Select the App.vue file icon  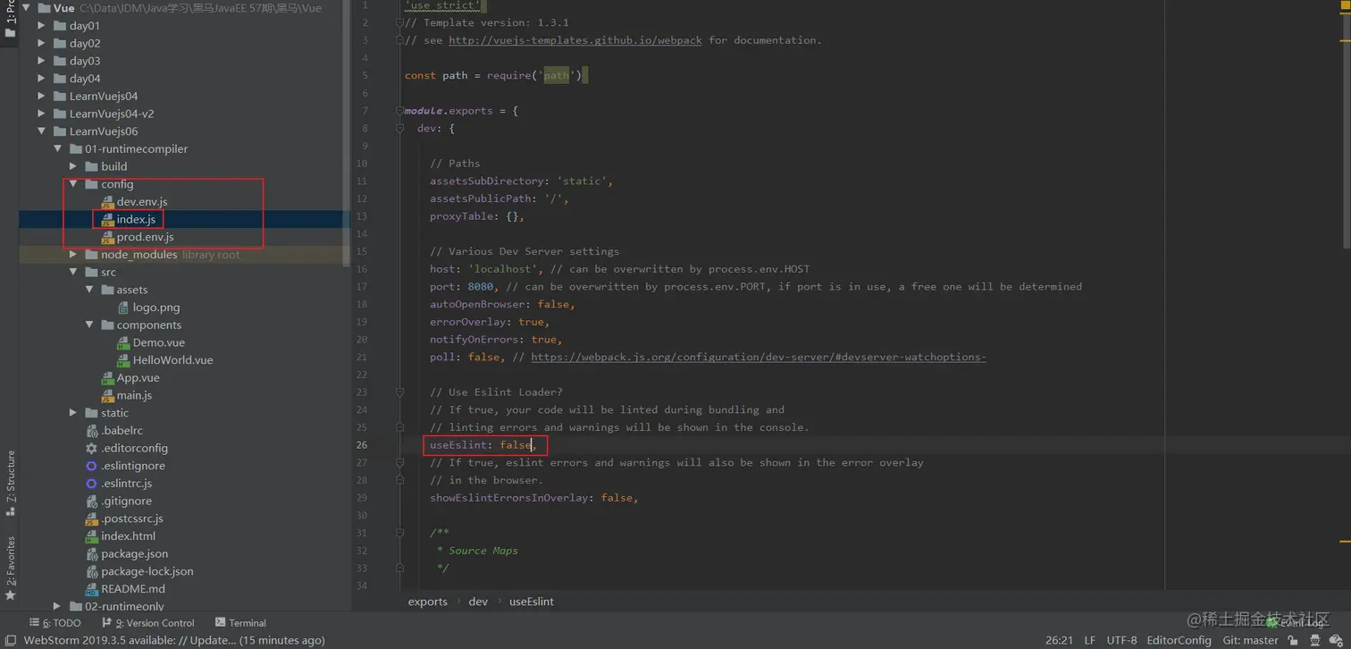pos(107,378)
